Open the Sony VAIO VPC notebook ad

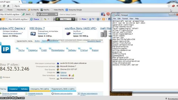[81, 28]
